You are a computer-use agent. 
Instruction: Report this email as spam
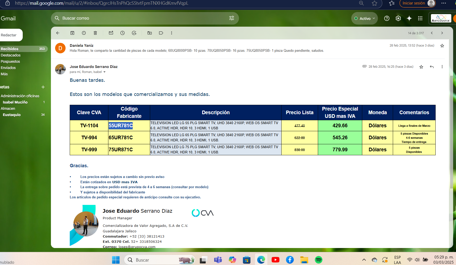pyautogui.click(x=84, y=33)
